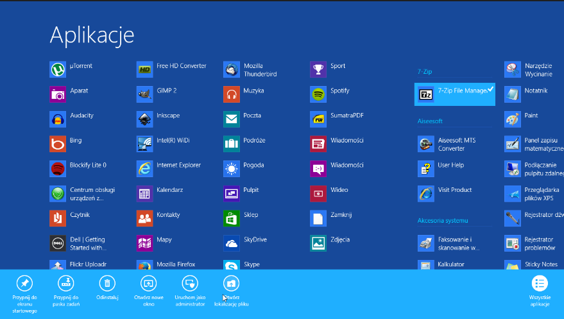Open the Visit Product link
Screen dimensions: 564x319
[426, 193]
